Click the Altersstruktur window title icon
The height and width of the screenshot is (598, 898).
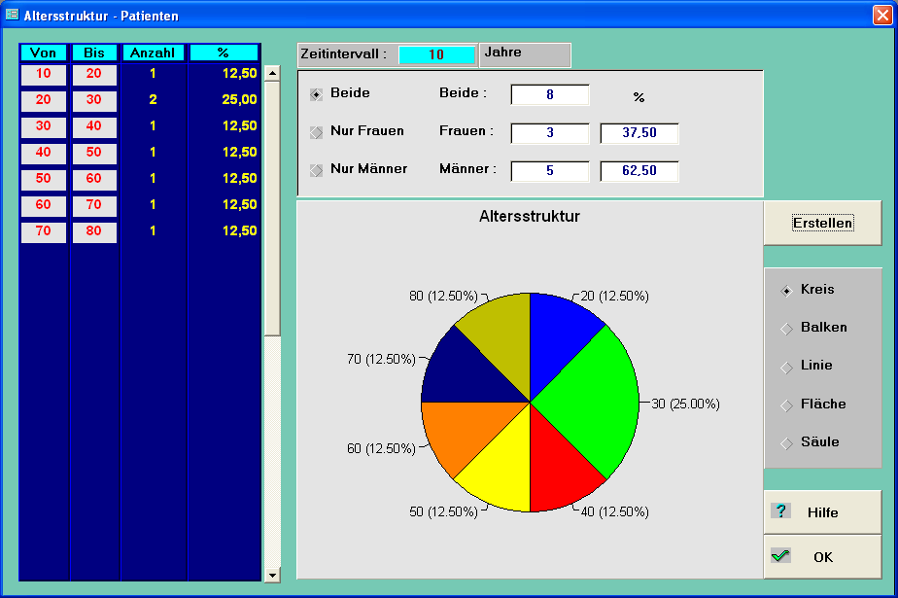[12, 16]
